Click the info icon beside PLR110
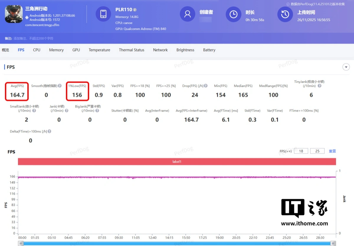 (135, 10)
